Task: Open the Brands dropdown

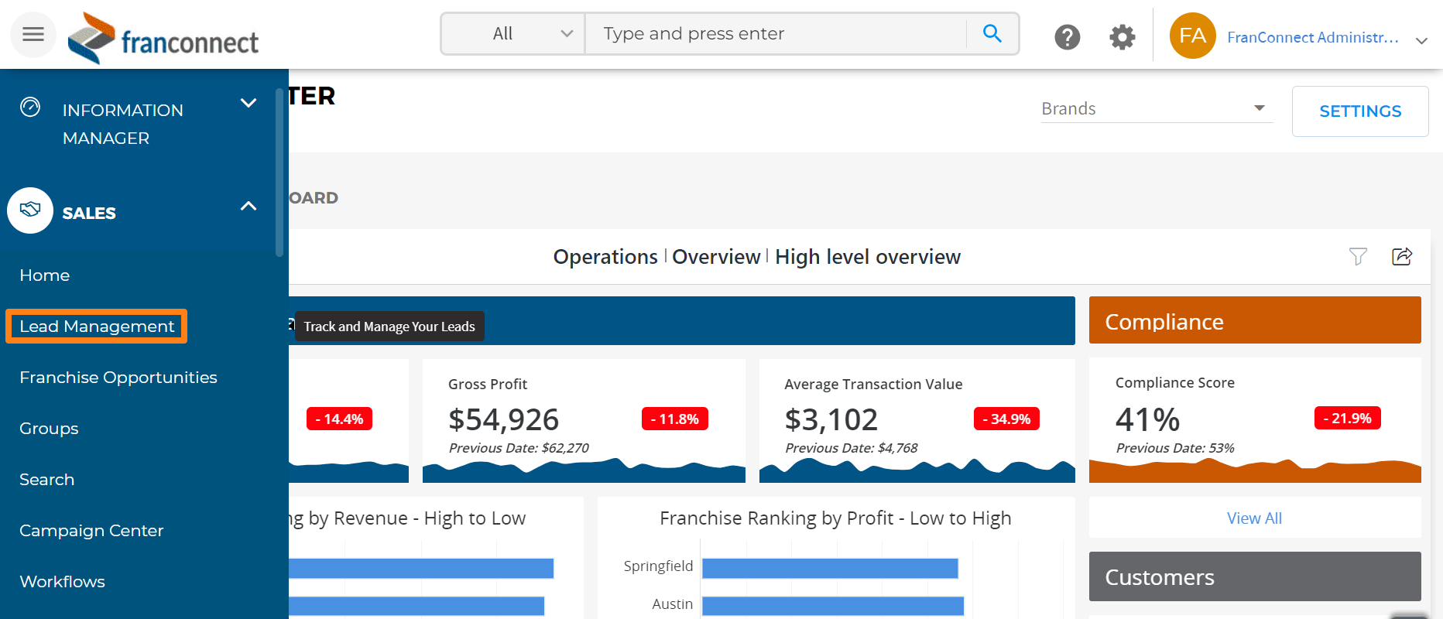Action: pos(1156,108)
